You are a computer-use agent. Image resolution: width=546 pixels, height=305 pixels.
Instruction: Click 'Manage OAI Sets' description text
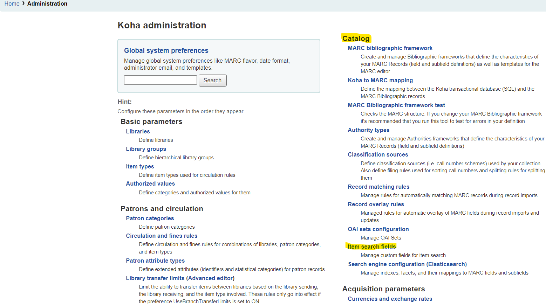coord(381,238)
